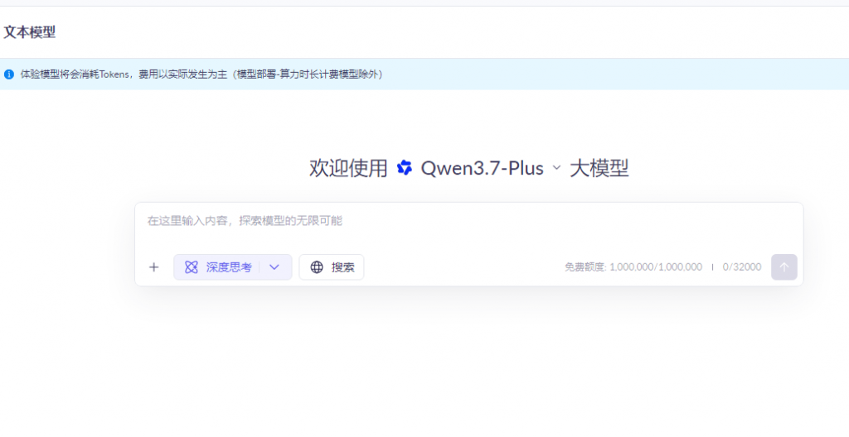Click the blue info icon in the banner
The height and width of the screenshot is (437, 849).
8,74
